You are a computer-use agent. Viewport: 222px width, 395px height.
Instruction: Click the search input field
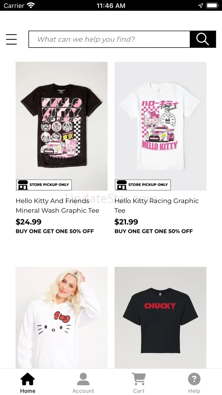109,39
